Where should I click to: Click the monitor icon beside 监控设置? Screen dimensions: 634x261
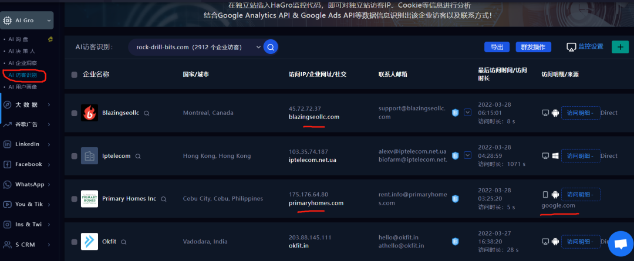point(571,48)
